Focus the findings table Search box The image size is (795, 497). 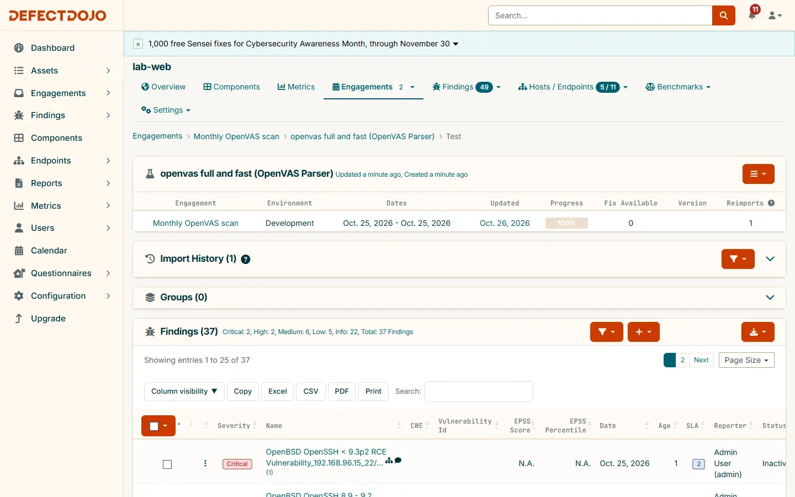coord(479,392)
